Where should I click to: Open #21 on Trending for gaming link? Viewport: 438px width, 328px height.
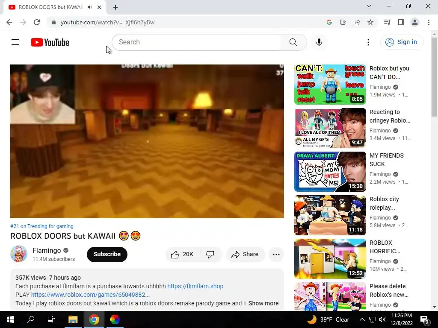[x=42, y=226]
